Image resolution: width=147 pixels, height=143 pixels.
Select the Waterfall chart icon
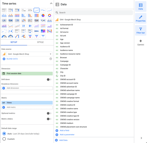(x=17, y=36)
